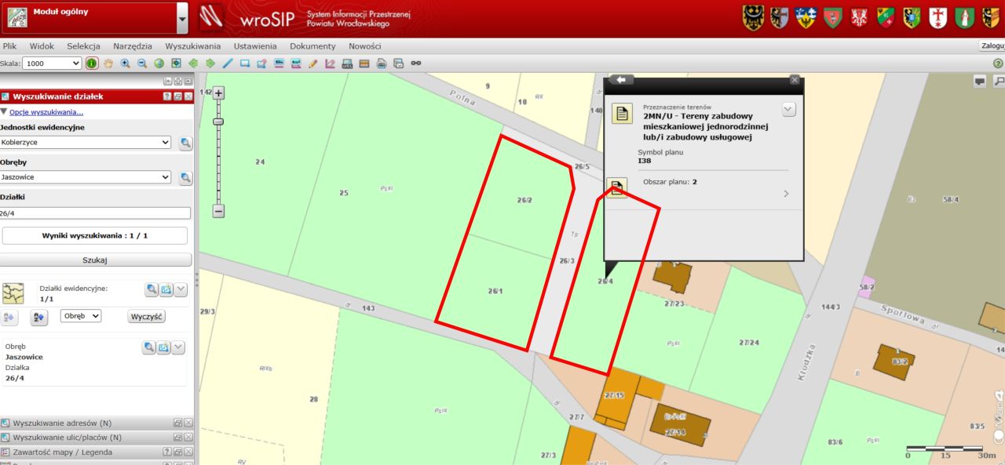The image size is (1005, 465).
Task: Expand 2MN/U entry dropdown in popup
Action: click(x=789, y=109)
